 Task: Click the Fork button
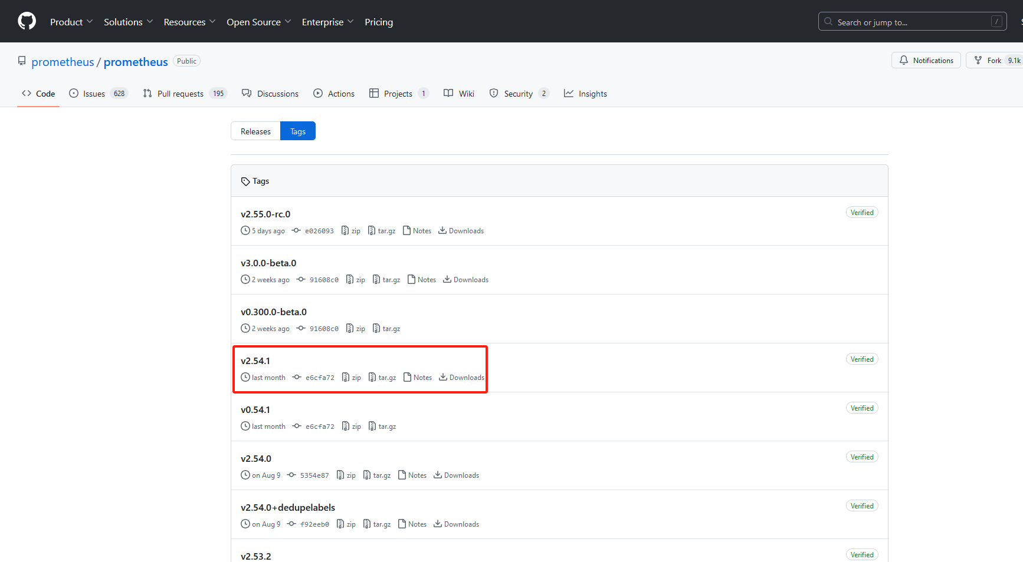(994, 60)
